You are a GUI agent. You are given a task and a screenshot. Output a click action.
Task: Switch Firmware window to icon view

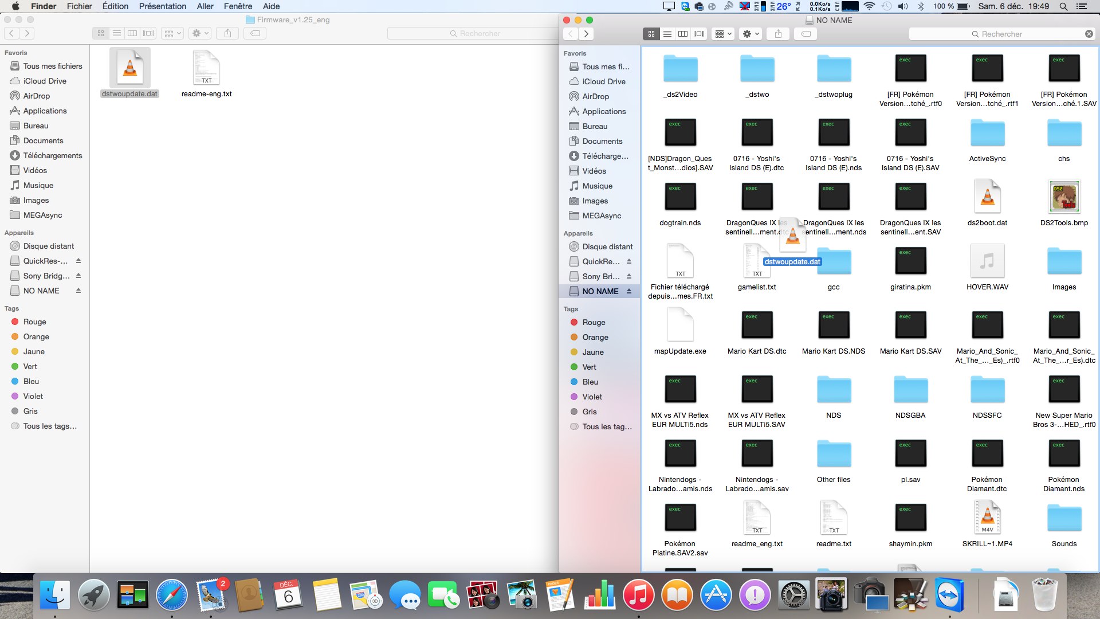tap(101, 33)
